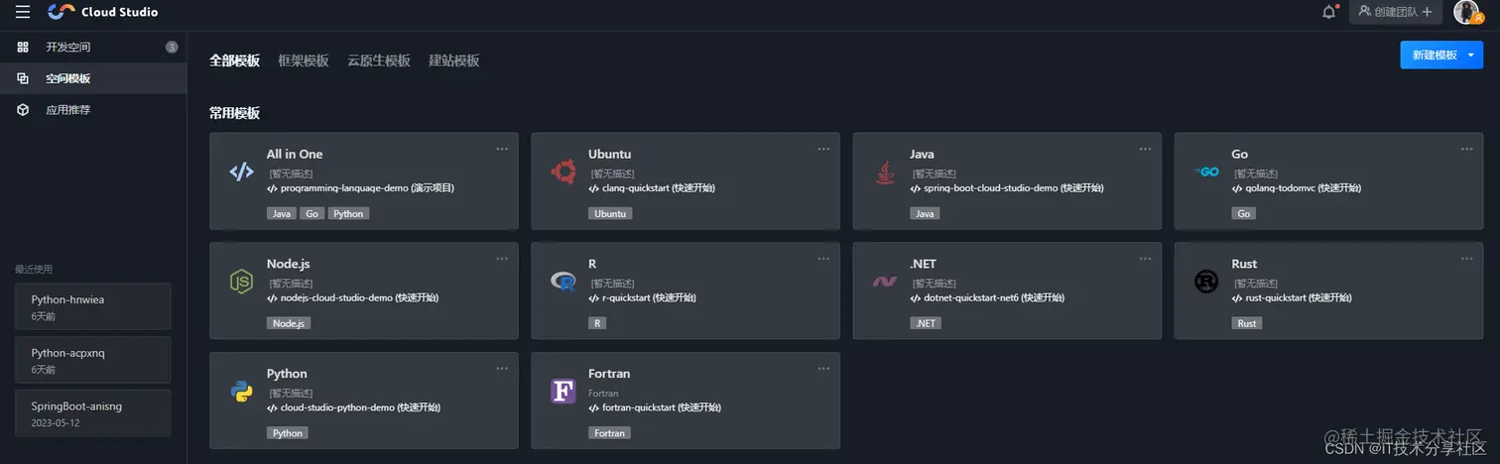Image resolution: width=1500 pixels, height=464 pixels.
Task: Click the All in One code icon
Action: (x=241, y=172)
